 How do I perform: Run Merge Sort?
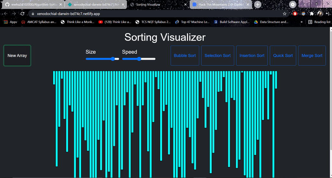coord(312,55)
